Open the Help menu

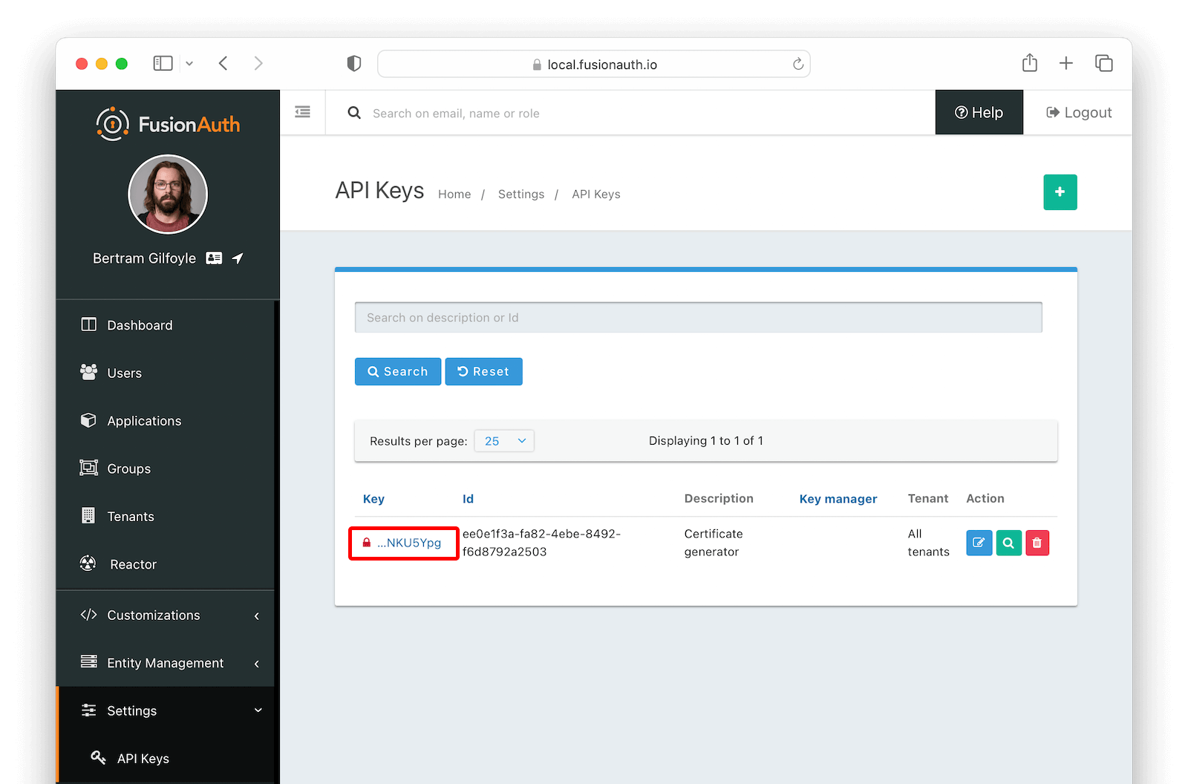pos(979,112)
